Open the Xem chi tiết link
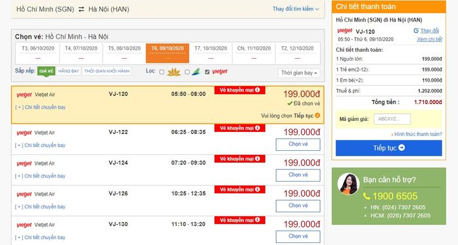This screenshot has height=245, width=458. click(x=429, y=39)
